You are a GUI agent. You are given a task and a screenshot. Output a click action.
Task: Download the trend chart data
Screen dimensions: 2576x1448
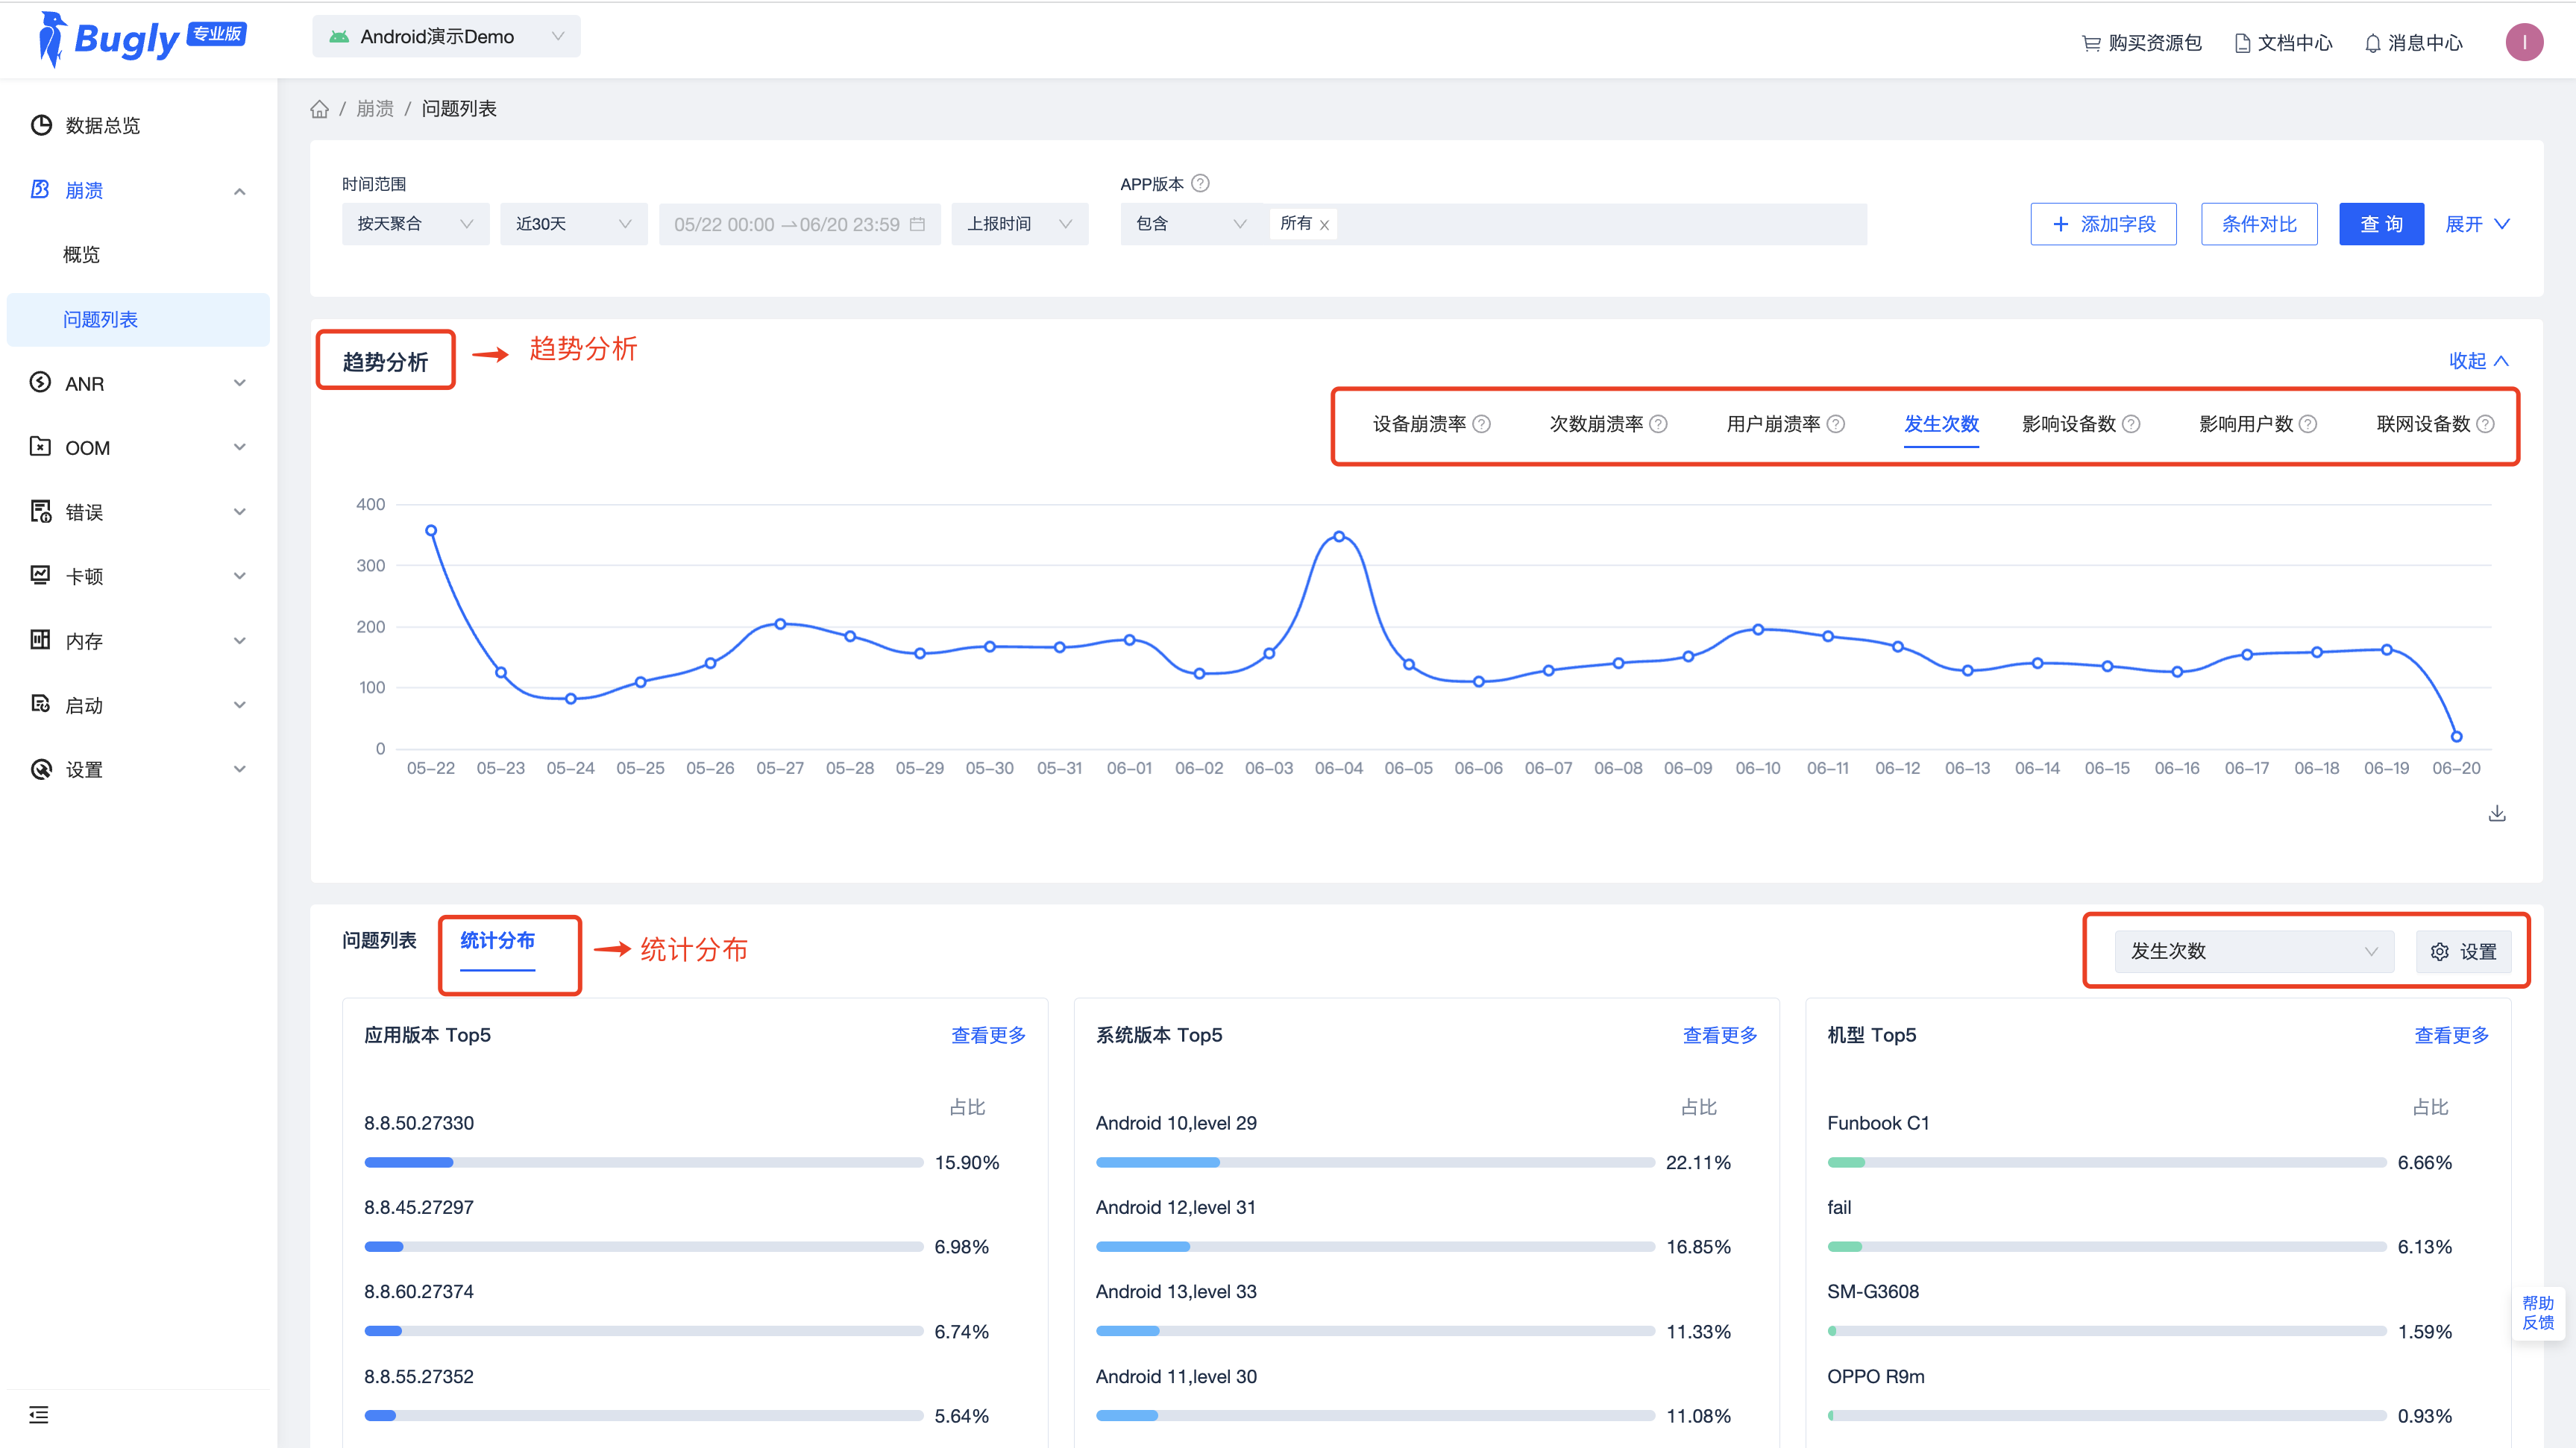pos(2497,813)
